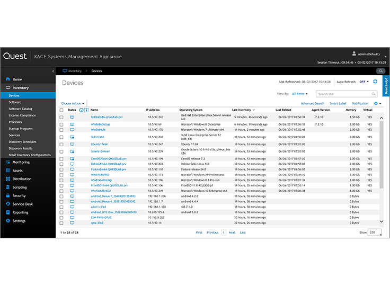
Task: Open the Reporting section icon
Action: tap(8, 212)
